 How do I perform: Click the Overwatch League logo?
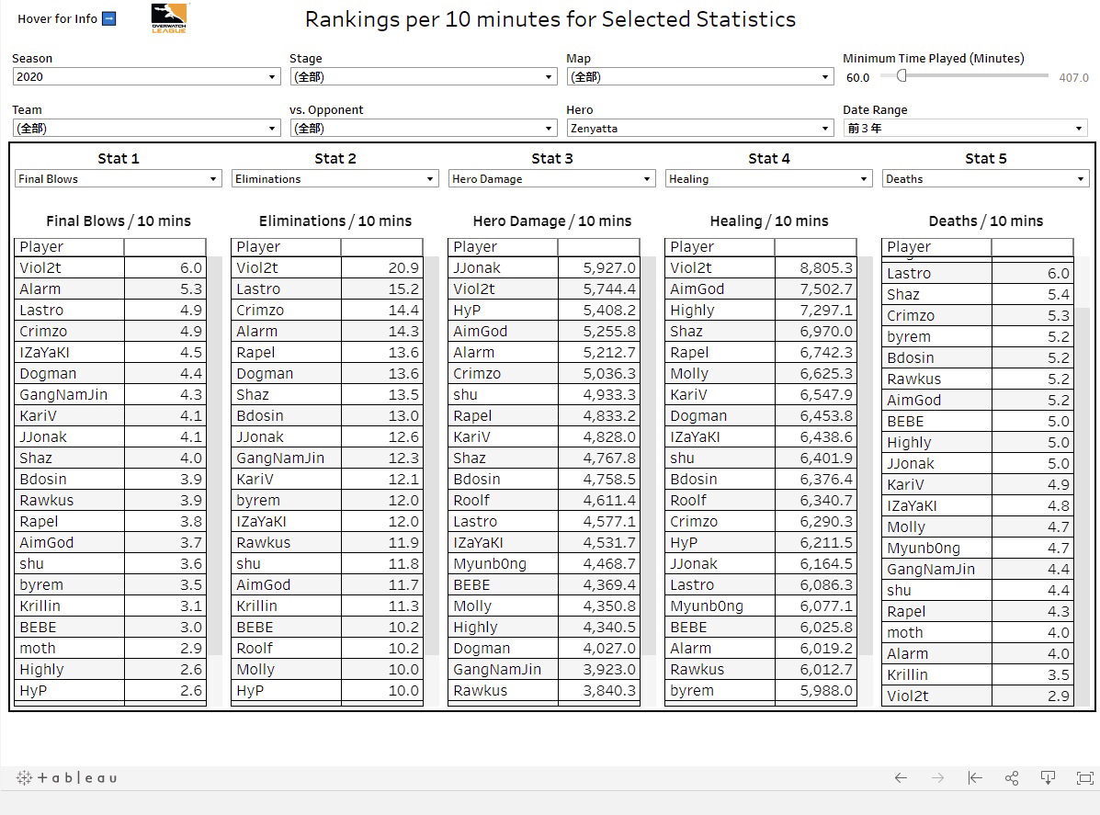(x=170, y=17)
